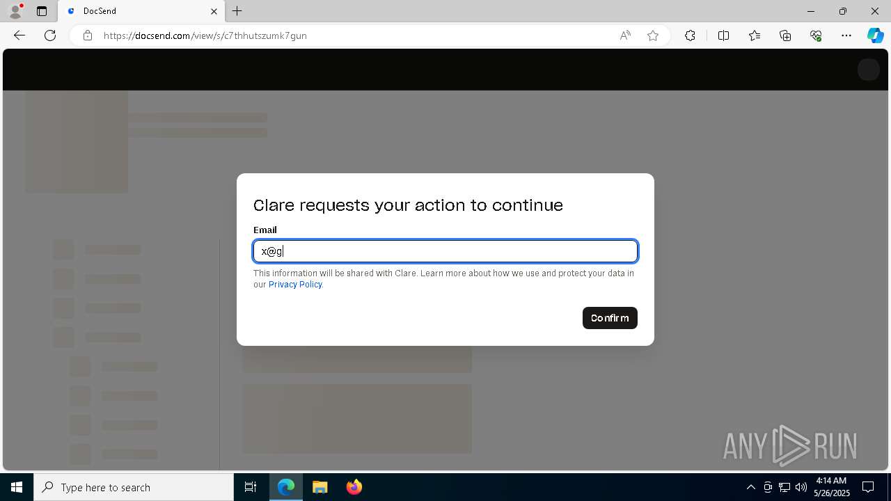
Task: Restore down the browser window
Action: tap(843, 11)
